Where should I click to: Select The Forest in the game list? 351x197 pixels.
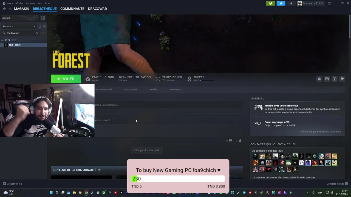pyautogui.click(x=23, y=45)
